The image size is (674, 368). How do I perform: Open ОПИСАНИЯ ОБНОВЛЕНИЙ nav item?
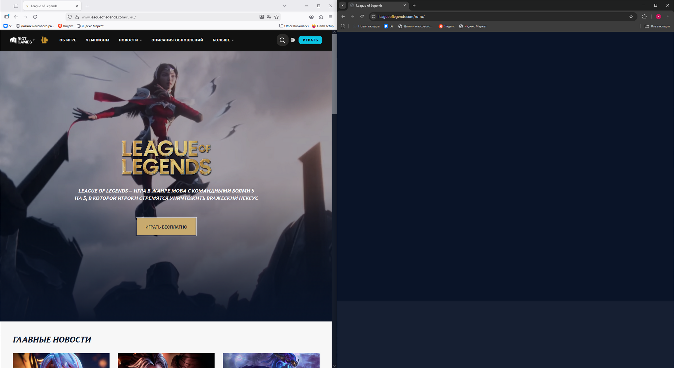point(177,40)
